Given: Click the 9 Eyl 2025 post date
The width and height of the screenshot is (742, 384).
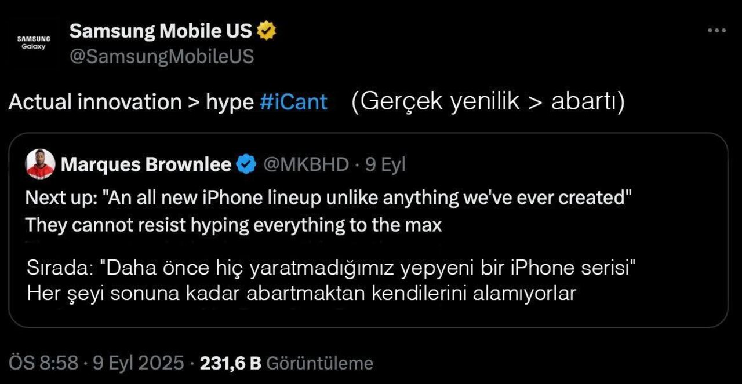Looking at the screenshot, I should click(x=138, y=363).
